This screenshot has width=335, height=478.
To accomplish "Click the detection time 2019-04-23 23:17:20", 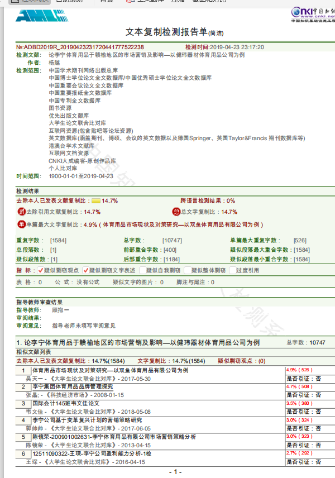I will [237, 47].
